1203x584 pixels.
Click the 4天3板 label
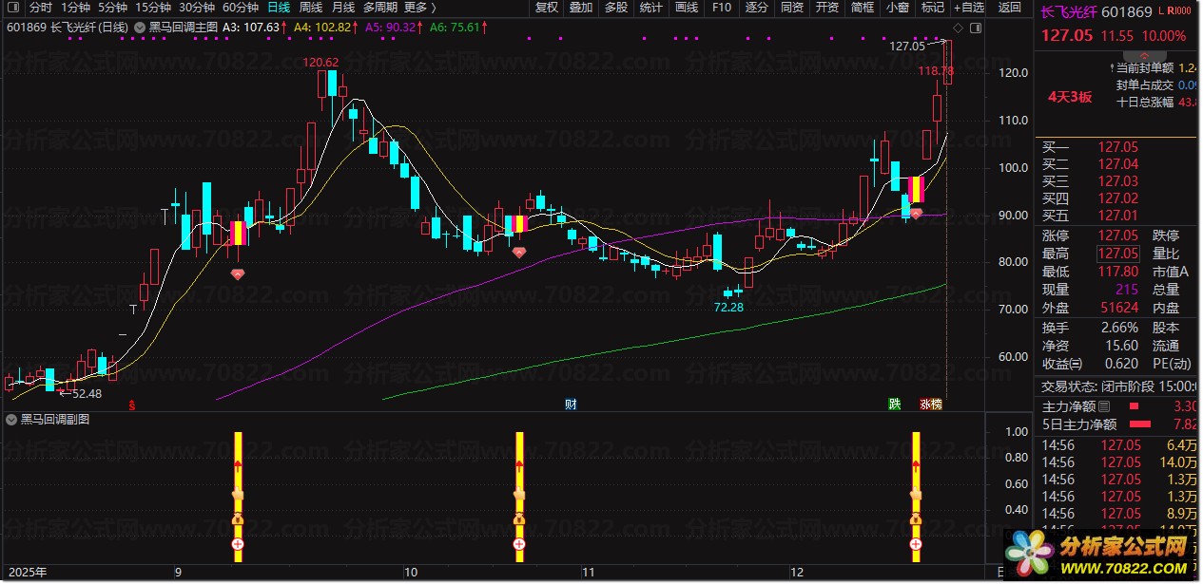pyautogui.click(x=1070, y=97)
